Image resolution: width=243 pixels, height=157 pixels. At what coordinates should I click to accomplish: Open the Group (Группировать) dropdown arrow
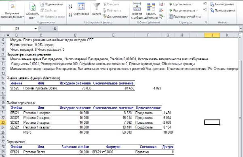click(193, 4)
